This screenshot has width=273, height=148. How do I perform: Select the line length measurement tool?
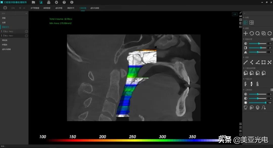(x=245, y=62)
